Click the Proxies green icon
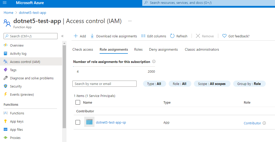The width and height of the screenshot is (275, 142). pyautogui.click(x=6, y=138)
